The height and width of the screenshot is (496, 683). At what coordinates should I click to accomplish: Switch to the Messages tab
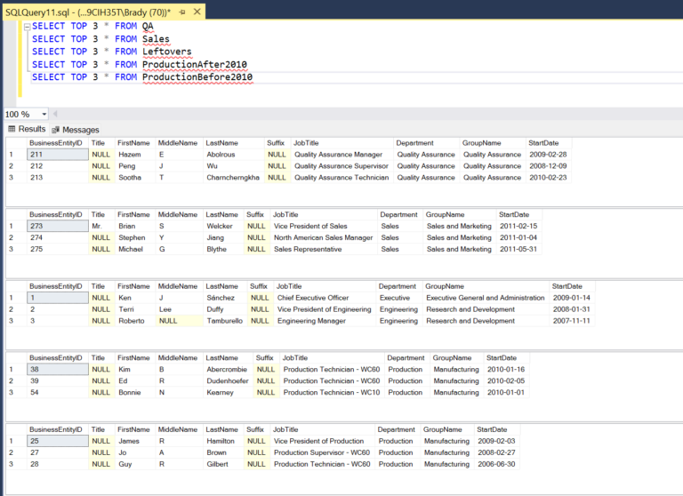tap(80, 130)
